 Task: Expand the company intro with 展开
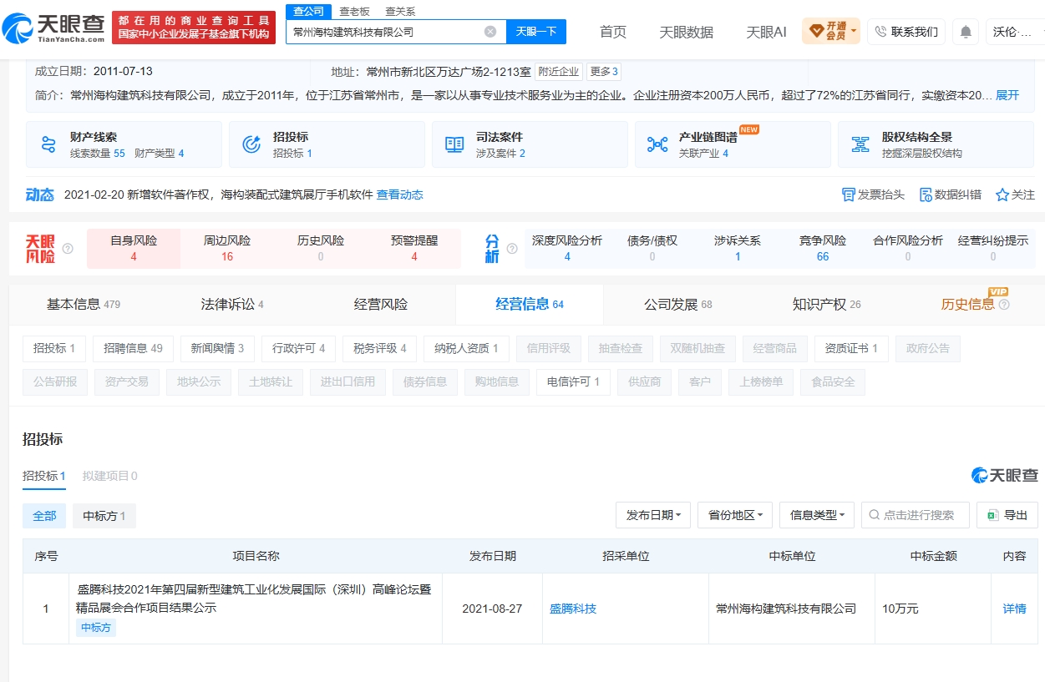pyautogui.click(x=1007, y=95)
